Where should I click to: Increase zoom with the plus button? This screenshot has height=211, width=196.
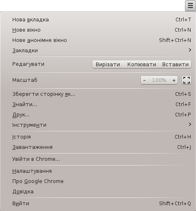tap(174, 80)
